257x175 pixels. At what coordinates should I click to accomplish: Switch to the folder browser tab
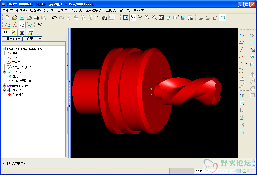point(14,32)
